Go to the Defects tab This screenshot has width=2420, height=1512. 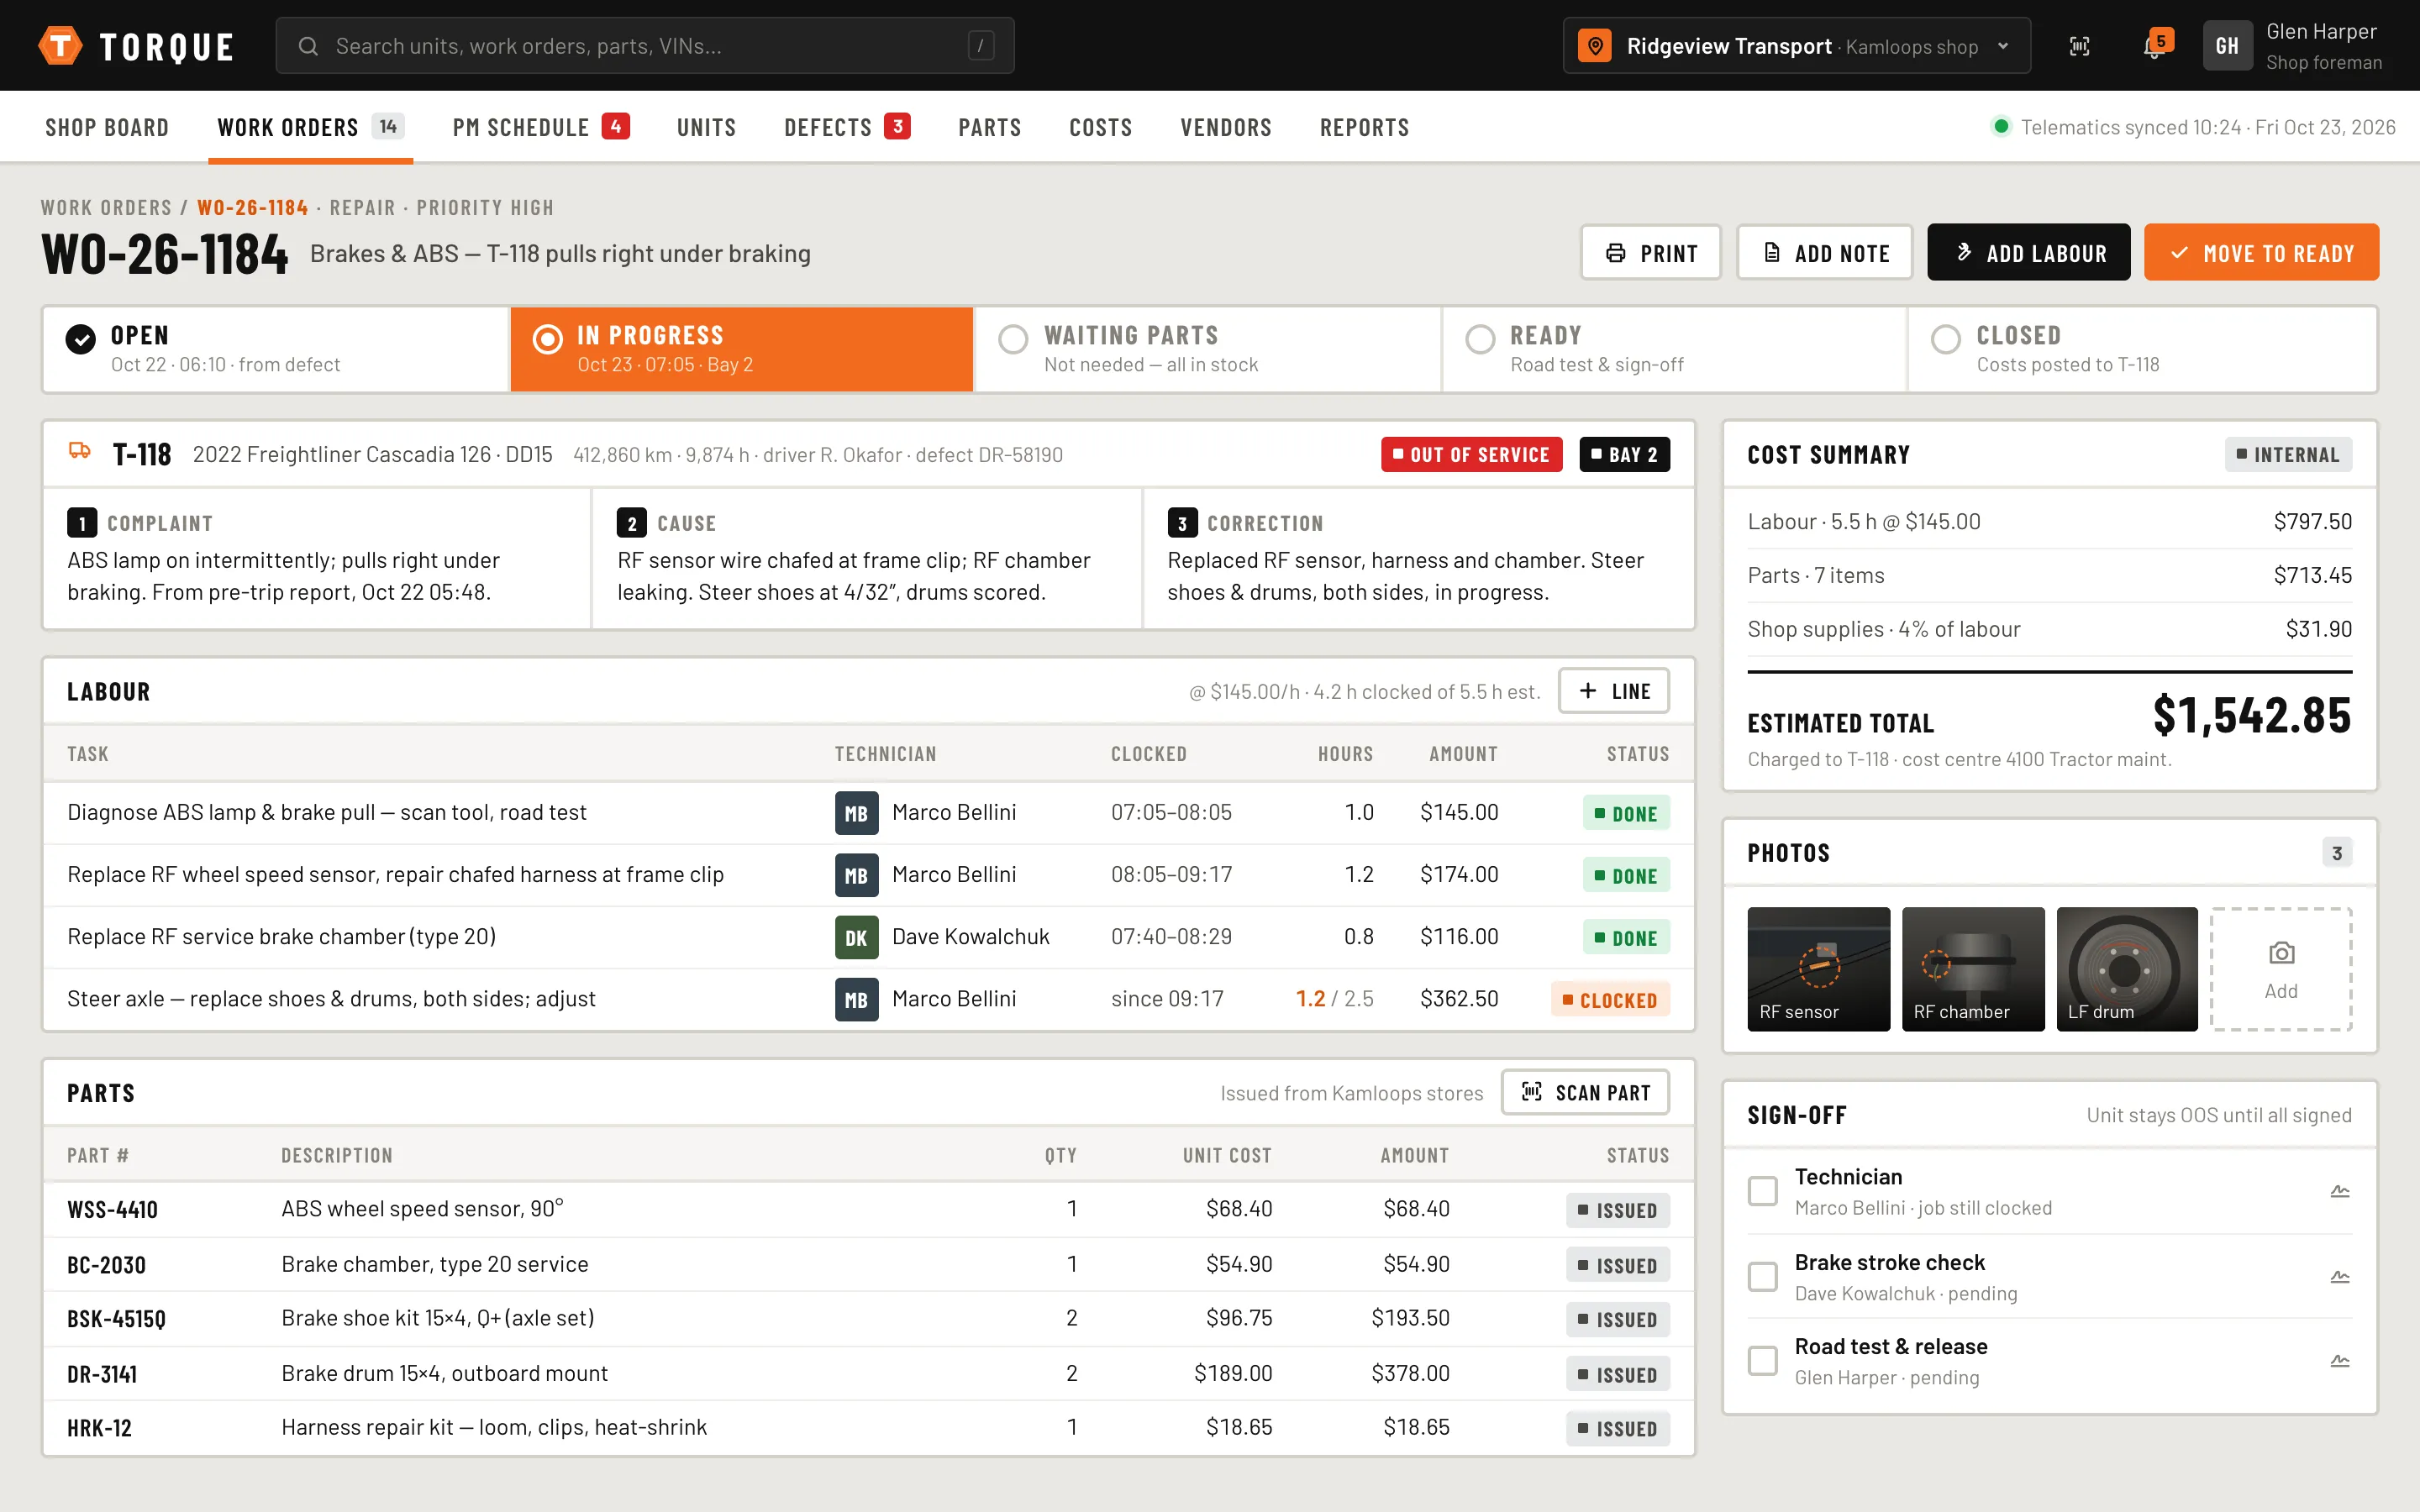pyautogui.click(x=847, y=127)
